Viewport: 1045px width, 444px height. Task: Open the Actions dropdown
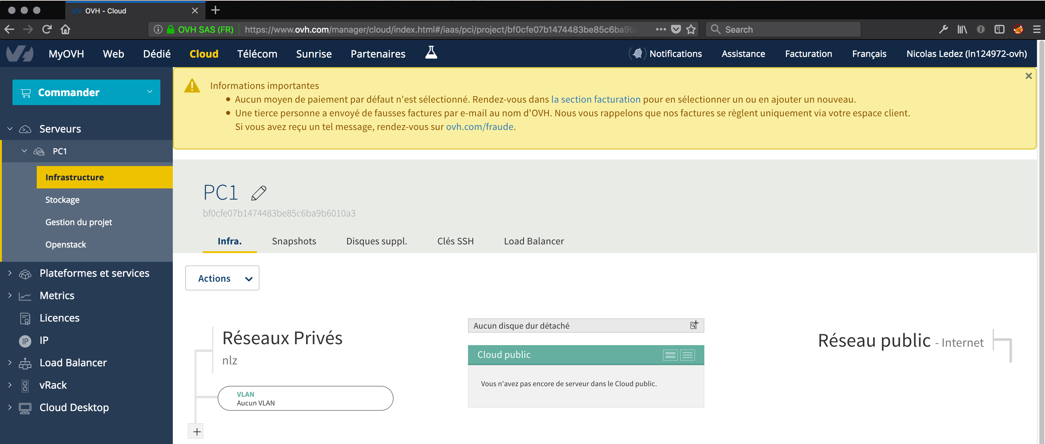tap(222, 278)
